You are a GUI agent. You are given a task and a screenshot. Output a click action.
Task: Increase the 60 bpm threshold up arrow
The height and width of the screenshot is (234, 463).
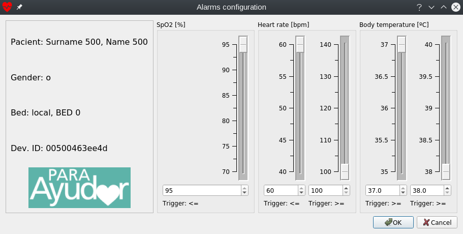301,188
